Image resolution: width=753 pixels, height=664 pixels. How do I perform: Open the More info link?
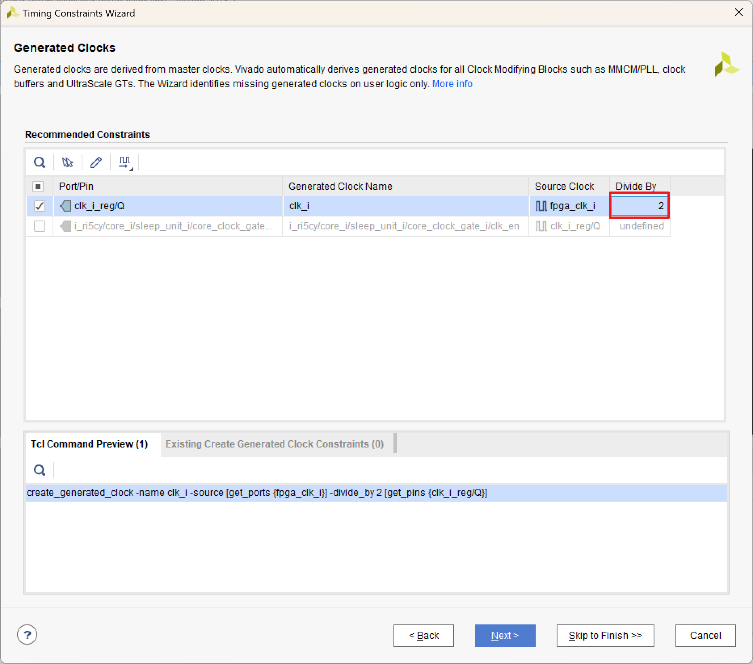pyautogui.click(x=452, y=84)
